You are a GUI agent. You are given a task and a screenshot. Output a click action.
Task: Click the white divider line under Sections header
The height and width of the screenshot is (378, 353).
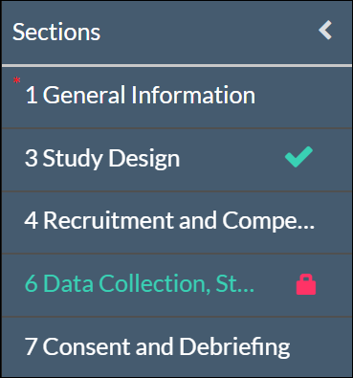[x=177, y=66]
